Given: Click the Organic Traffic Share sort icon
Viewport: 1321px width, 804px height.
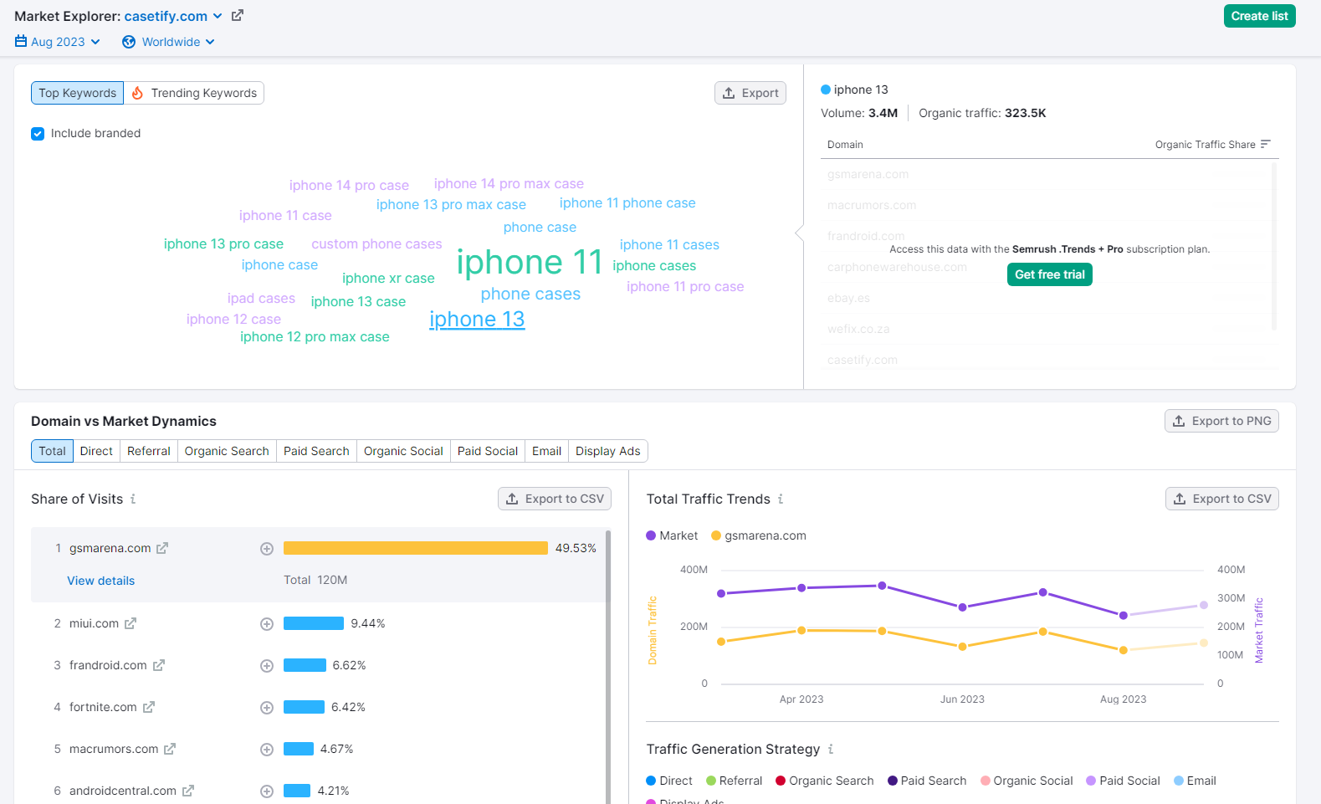Looking at the screenshot, I should coord(1265,144).
